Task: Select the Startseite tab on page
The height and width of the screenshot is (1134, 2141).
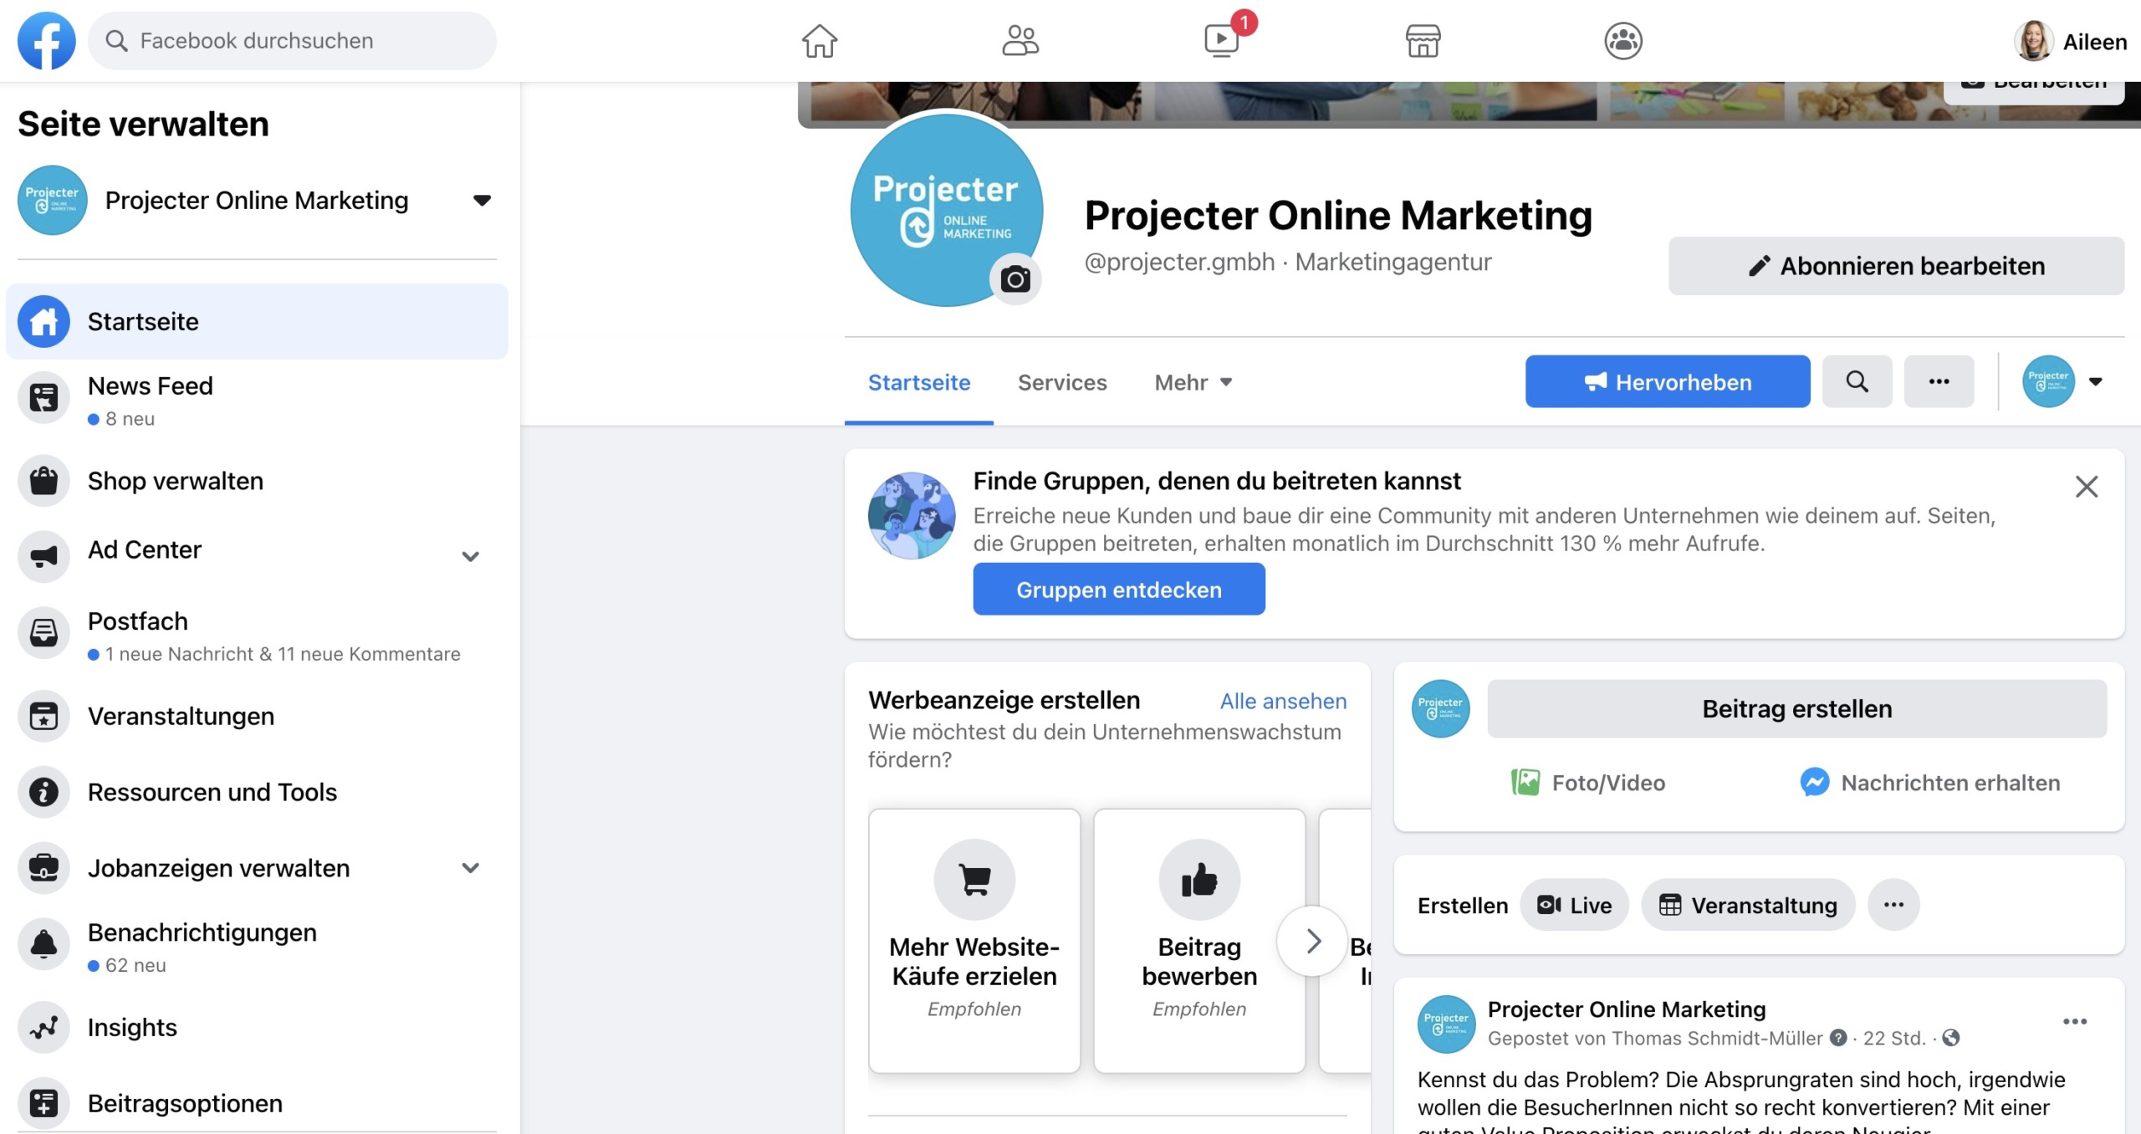Action: click(919, 382)
